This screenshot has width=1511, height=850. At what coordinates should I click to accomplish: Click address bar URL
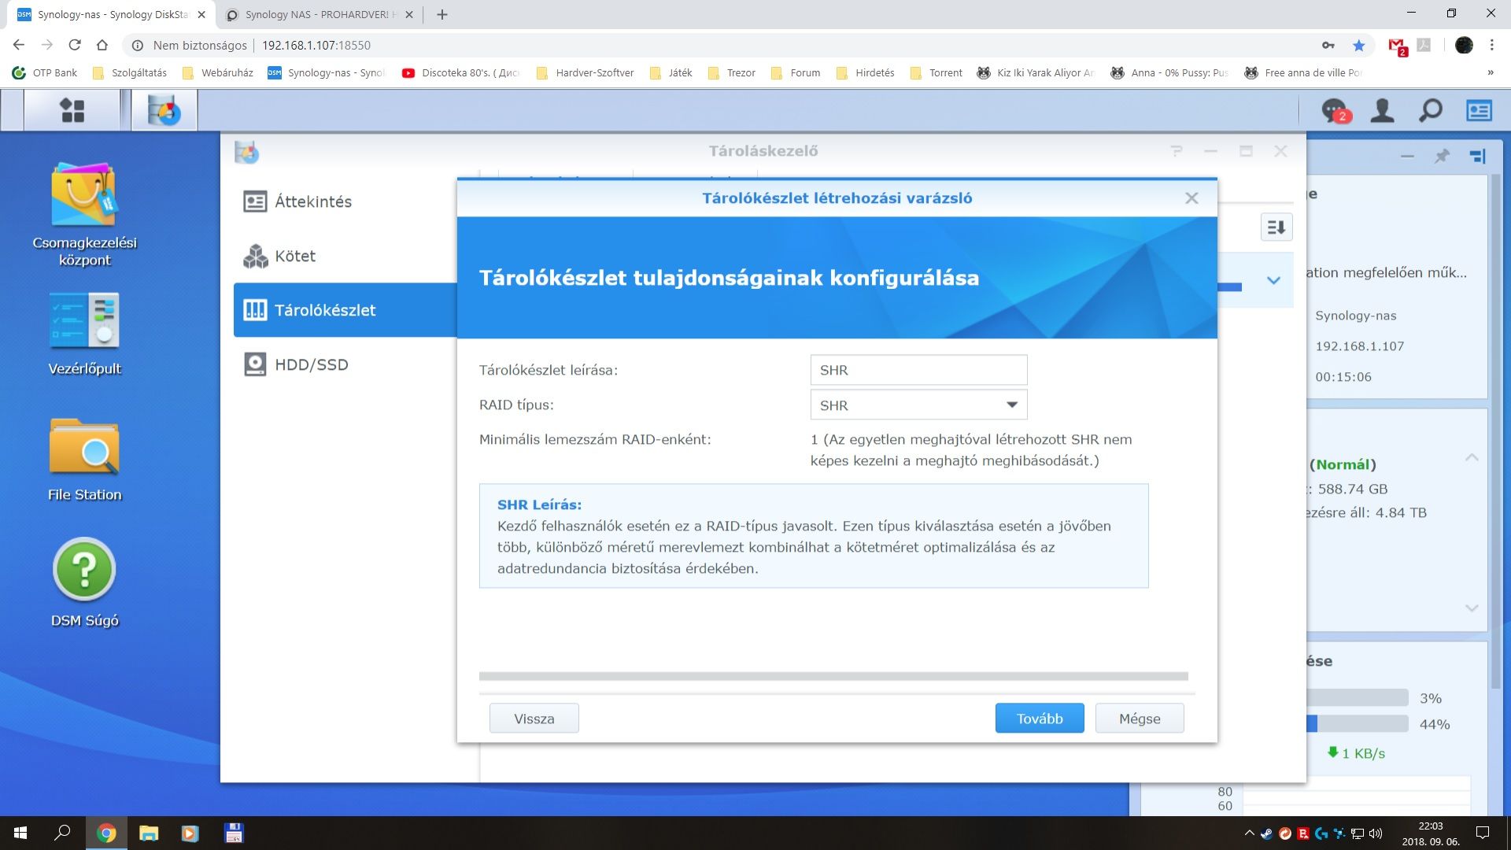(316, 46)
